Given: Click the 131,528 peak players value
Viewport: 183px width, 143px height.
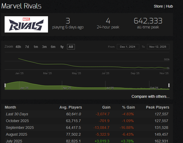Looking at the screenshot, I should 161,128.
